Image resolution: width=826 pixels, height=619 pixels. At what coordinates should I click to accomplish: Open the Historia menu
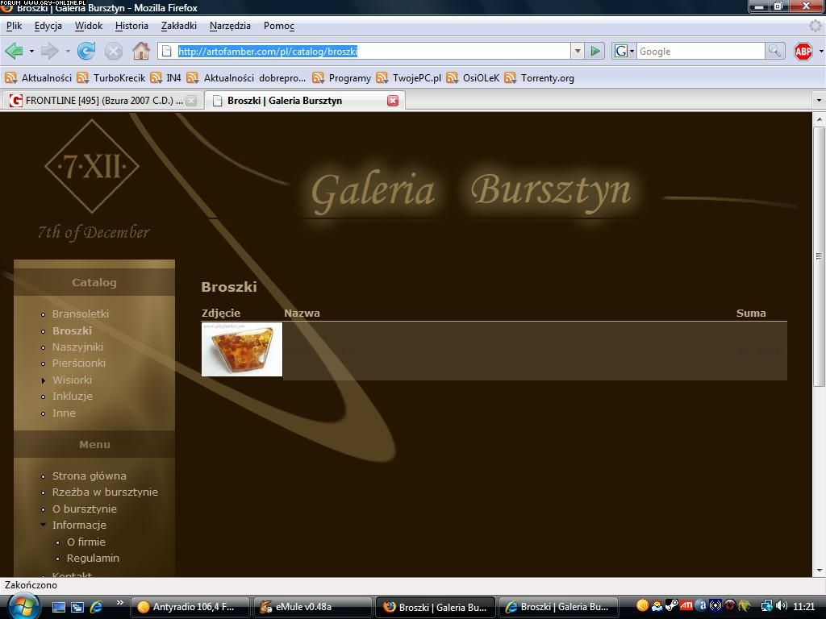click(131, 26)
